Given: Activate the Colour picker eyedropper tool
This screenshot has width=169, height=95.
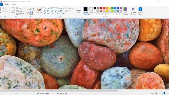Looking at the screenshot, I should (x=31, y=13).
